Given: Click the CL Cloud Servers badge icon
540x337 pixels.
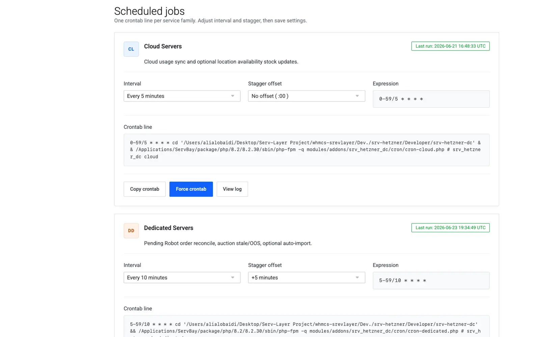Looking at the screenshot, I should pos(131,49).
